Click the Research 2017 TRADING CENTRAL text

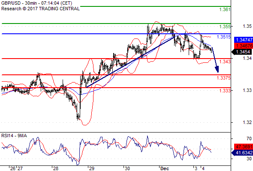[40, 9]
